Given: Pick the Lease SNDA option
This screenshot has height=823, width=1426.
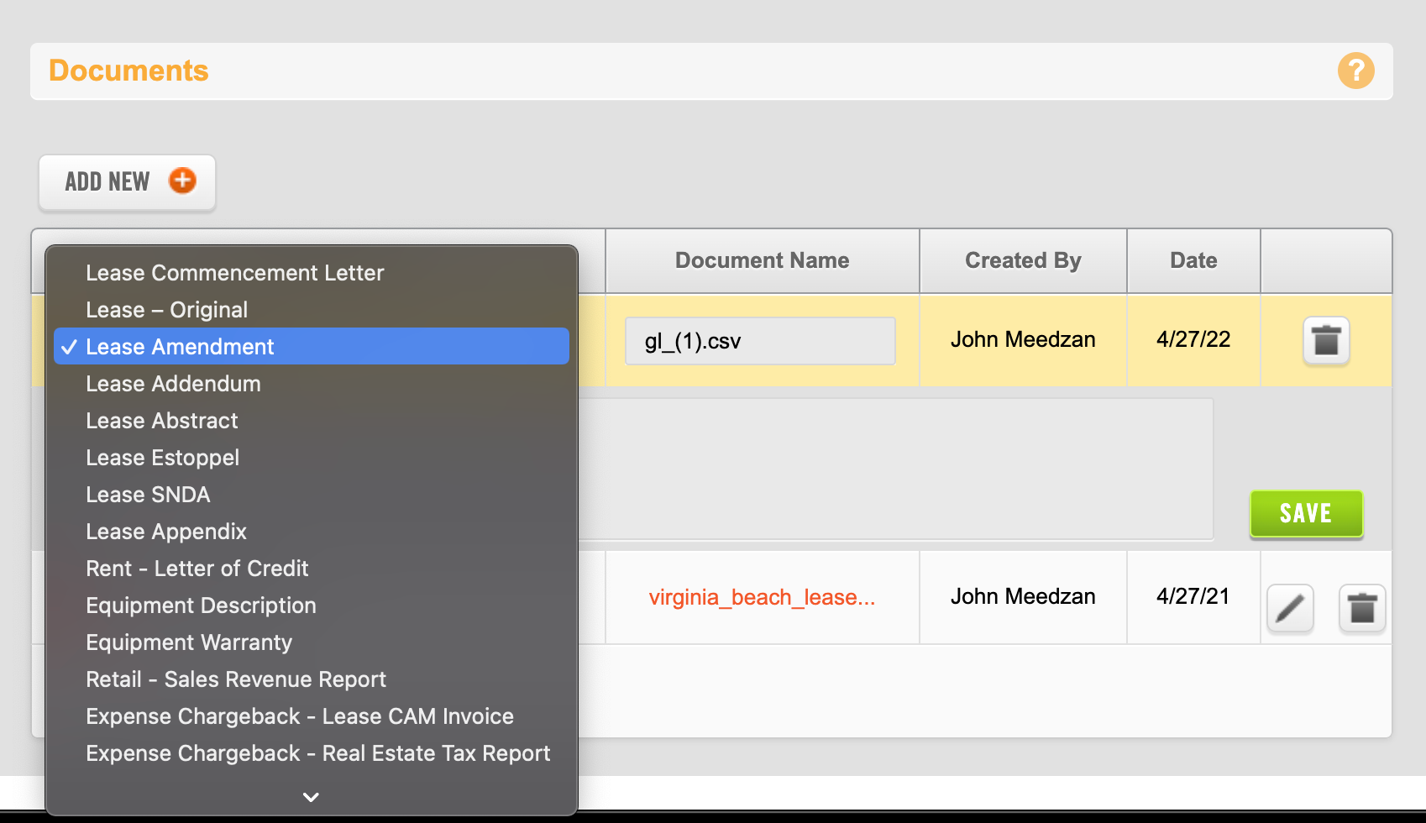Looking at the screenshot, I should pyautogui.click(x=148, y=495).
